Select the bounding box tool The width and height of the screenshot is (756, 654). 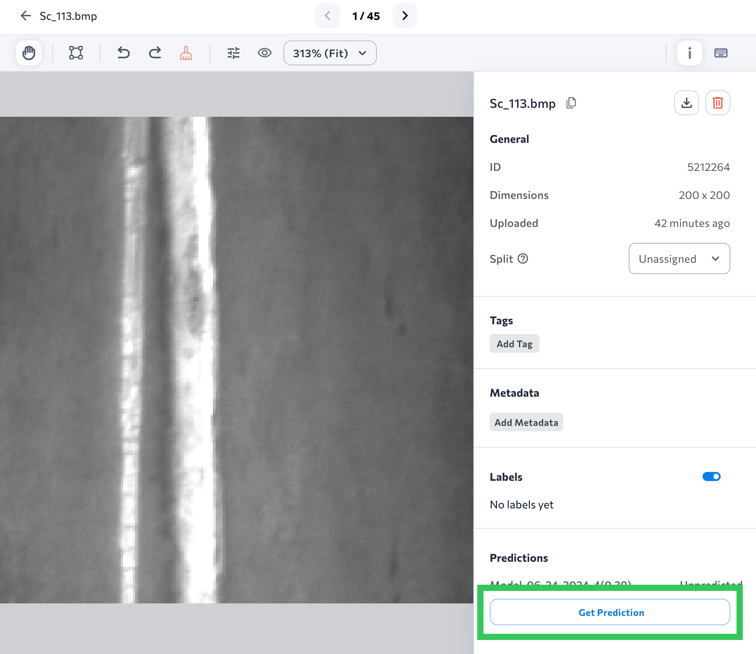pyautogui.click(x=76, y=53)
